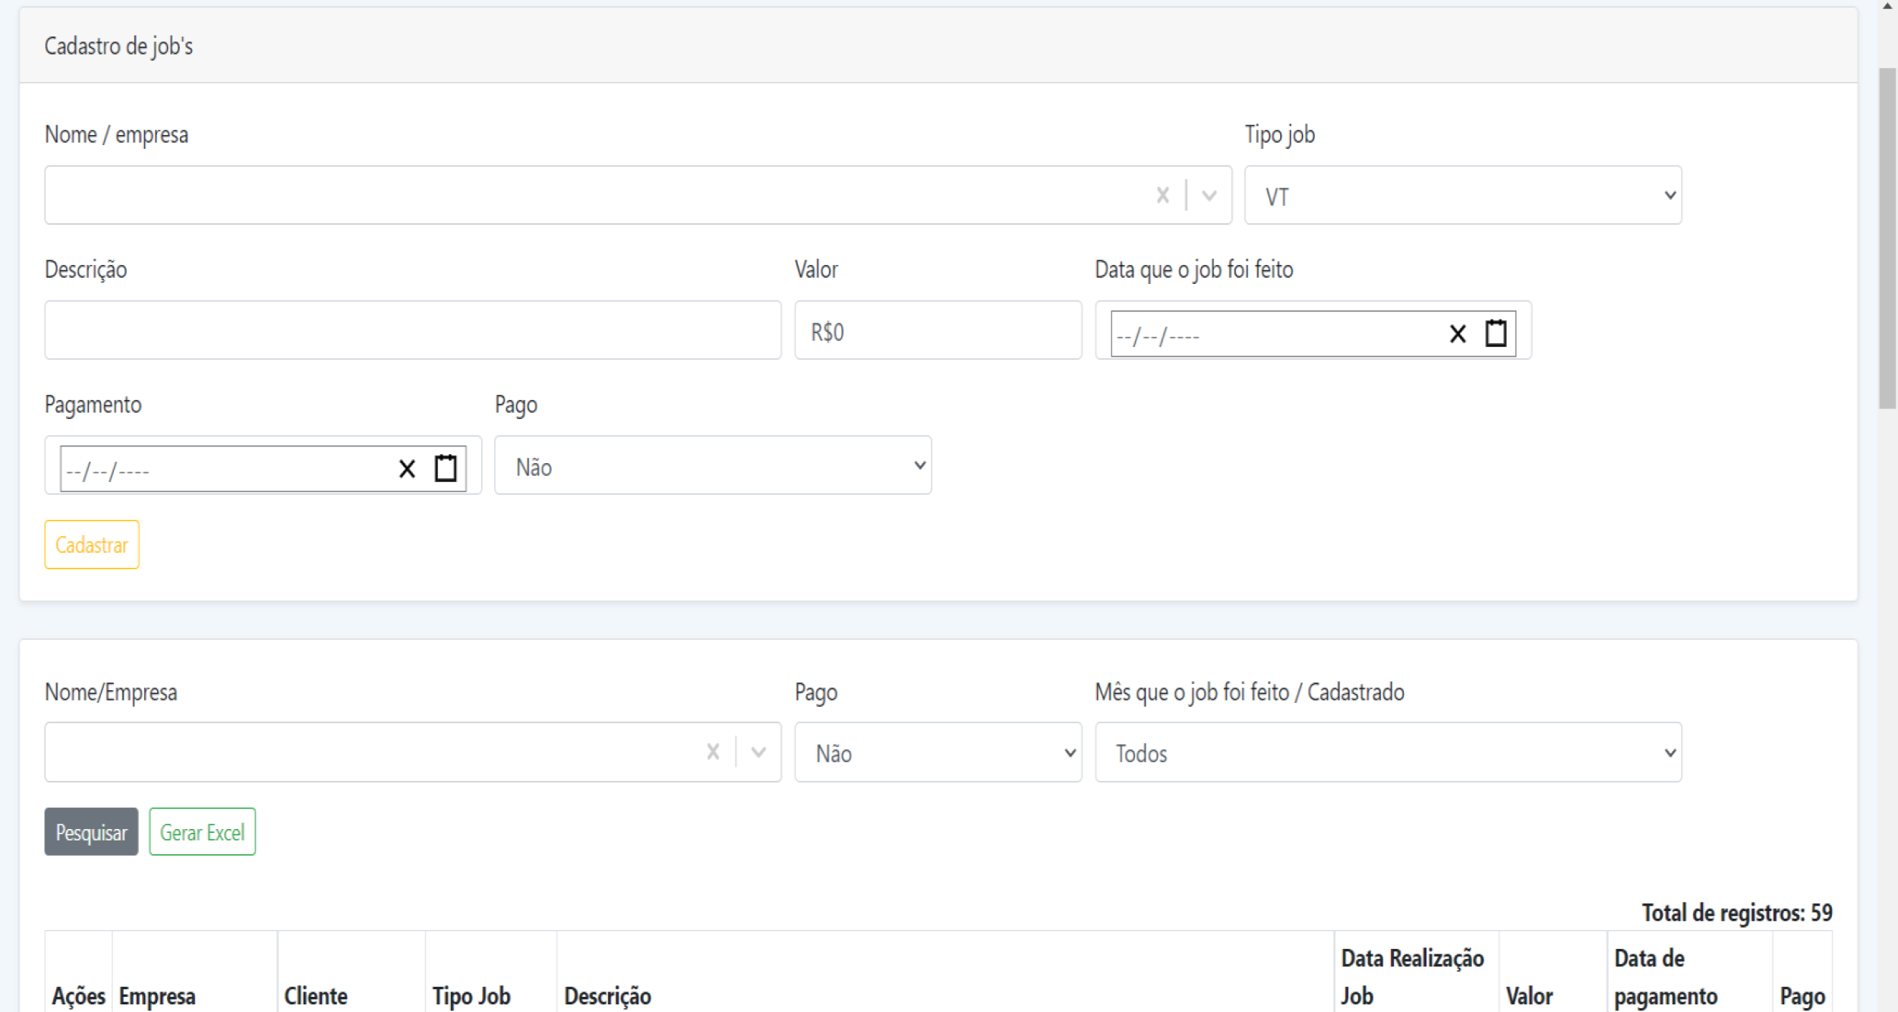This screenshot has height=1012, width=1898.
Task: Clear the job date with X icon
Action: [1457, 334]
